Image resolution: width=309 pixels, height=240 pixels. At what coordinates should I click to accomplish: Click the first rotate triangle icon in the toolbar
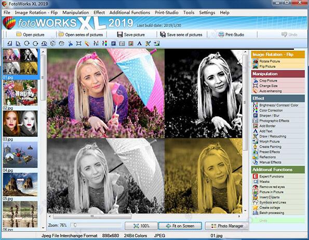tap(9, 43)
